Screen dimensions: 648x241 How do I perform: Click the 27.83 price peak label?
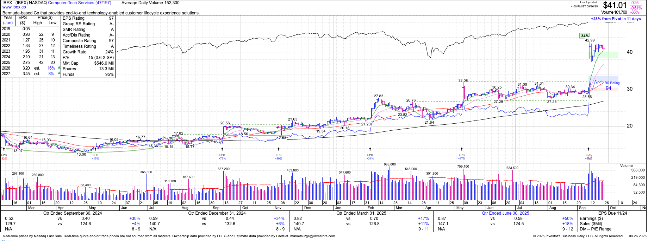[x=379, y=96]
